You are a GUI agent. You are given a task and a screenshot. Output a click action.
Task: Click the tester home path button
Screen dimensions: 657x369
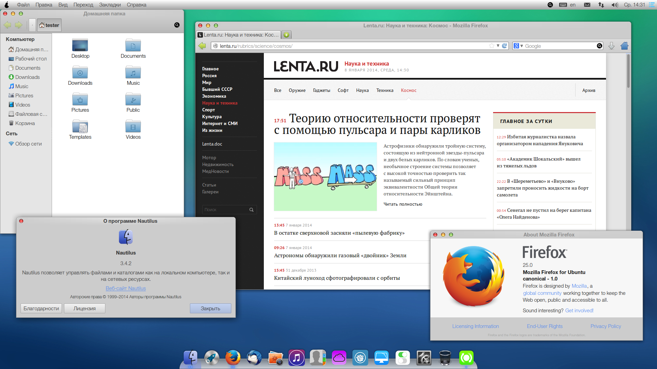pos(49,25)
